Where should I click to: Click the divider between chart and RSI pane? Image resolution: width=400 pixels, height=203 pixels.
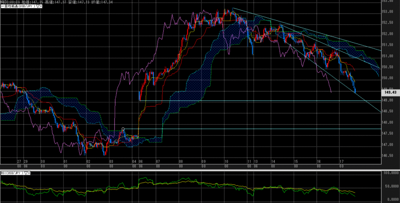tap(195, 169)
